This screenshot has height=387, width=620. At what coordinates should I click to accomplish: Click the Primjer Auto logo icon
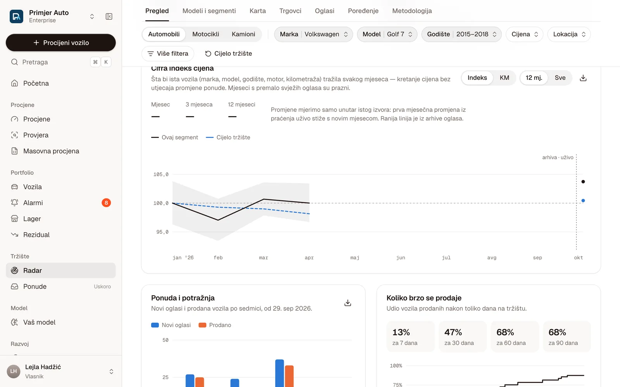pyautogui.click(x=16, y=16)
